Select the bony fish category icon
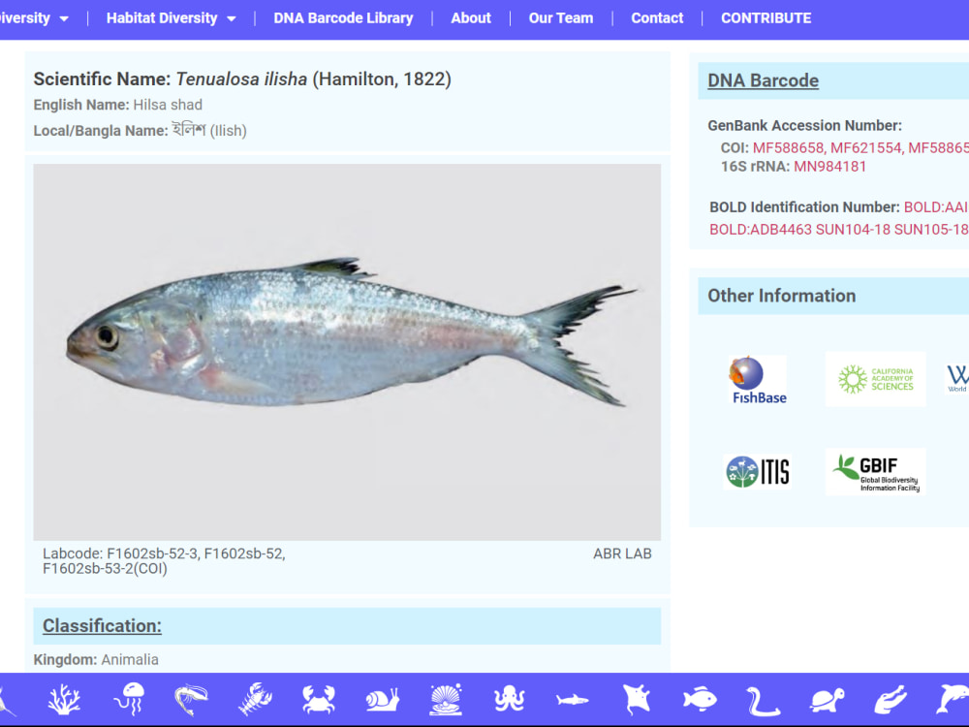 700,700
